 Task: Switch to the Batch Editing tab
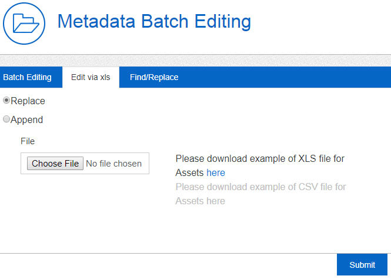click(27, 77)
